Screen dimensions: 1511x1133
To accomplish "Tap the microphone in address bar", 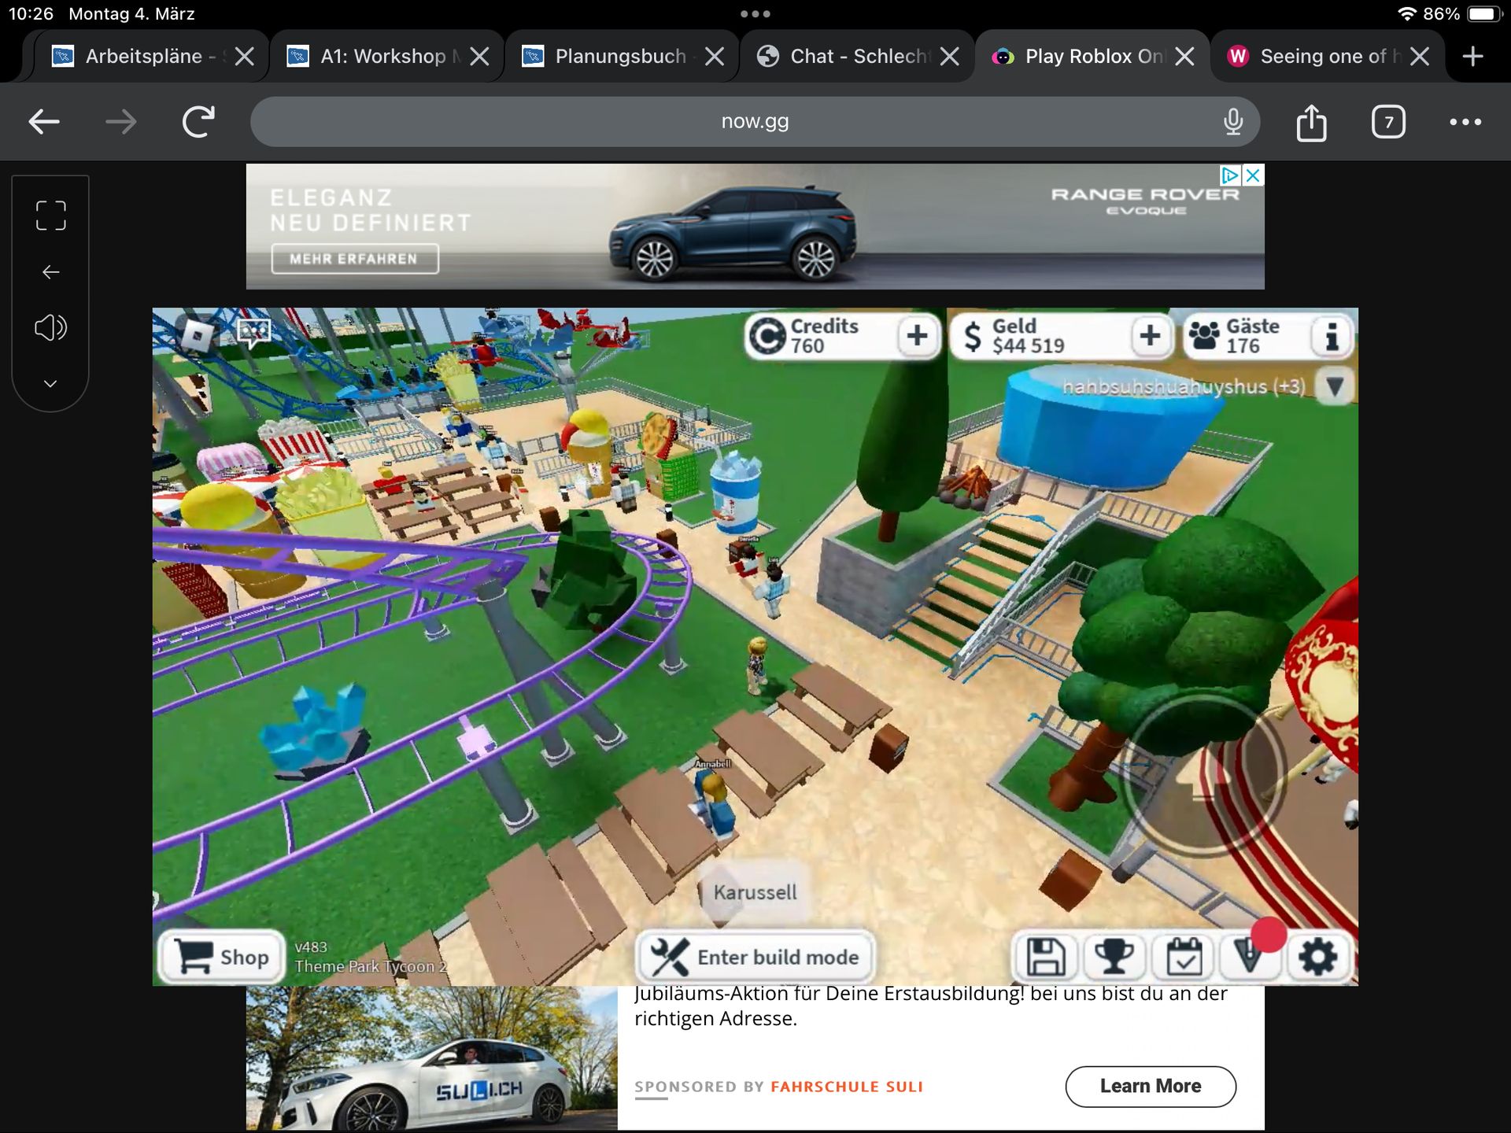I will click(1233, 122).
